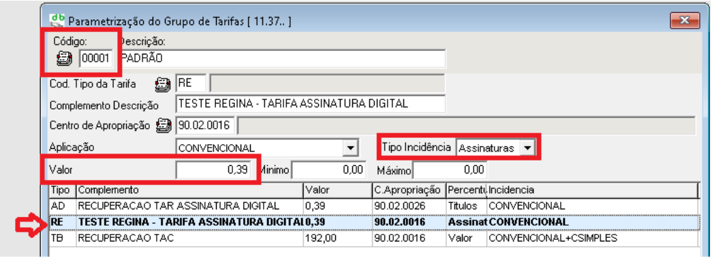The height and width of the screenshot is (257, 712).
Task: Click cell 90.02.0026 in grid
Action: coord(409,206)
